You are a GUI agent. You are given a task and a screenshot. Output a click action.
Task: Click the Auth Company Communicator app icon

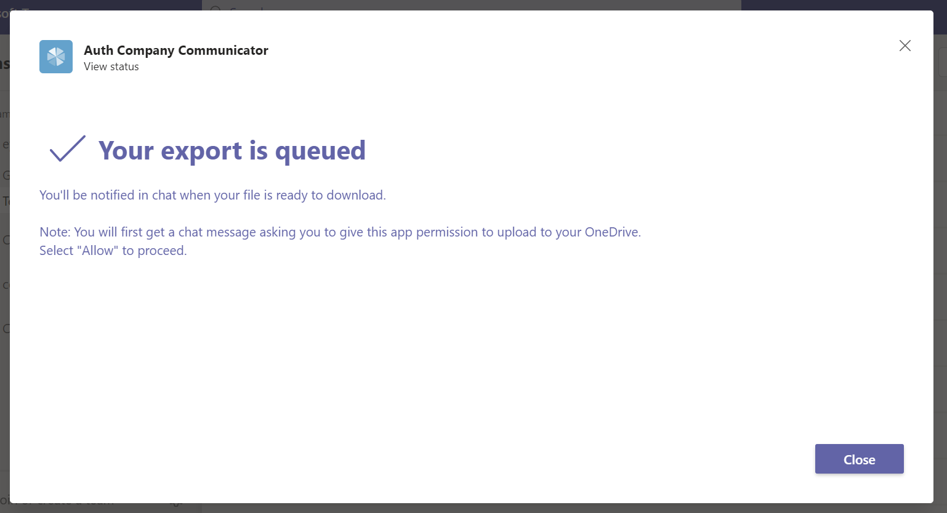pos(56,57)
